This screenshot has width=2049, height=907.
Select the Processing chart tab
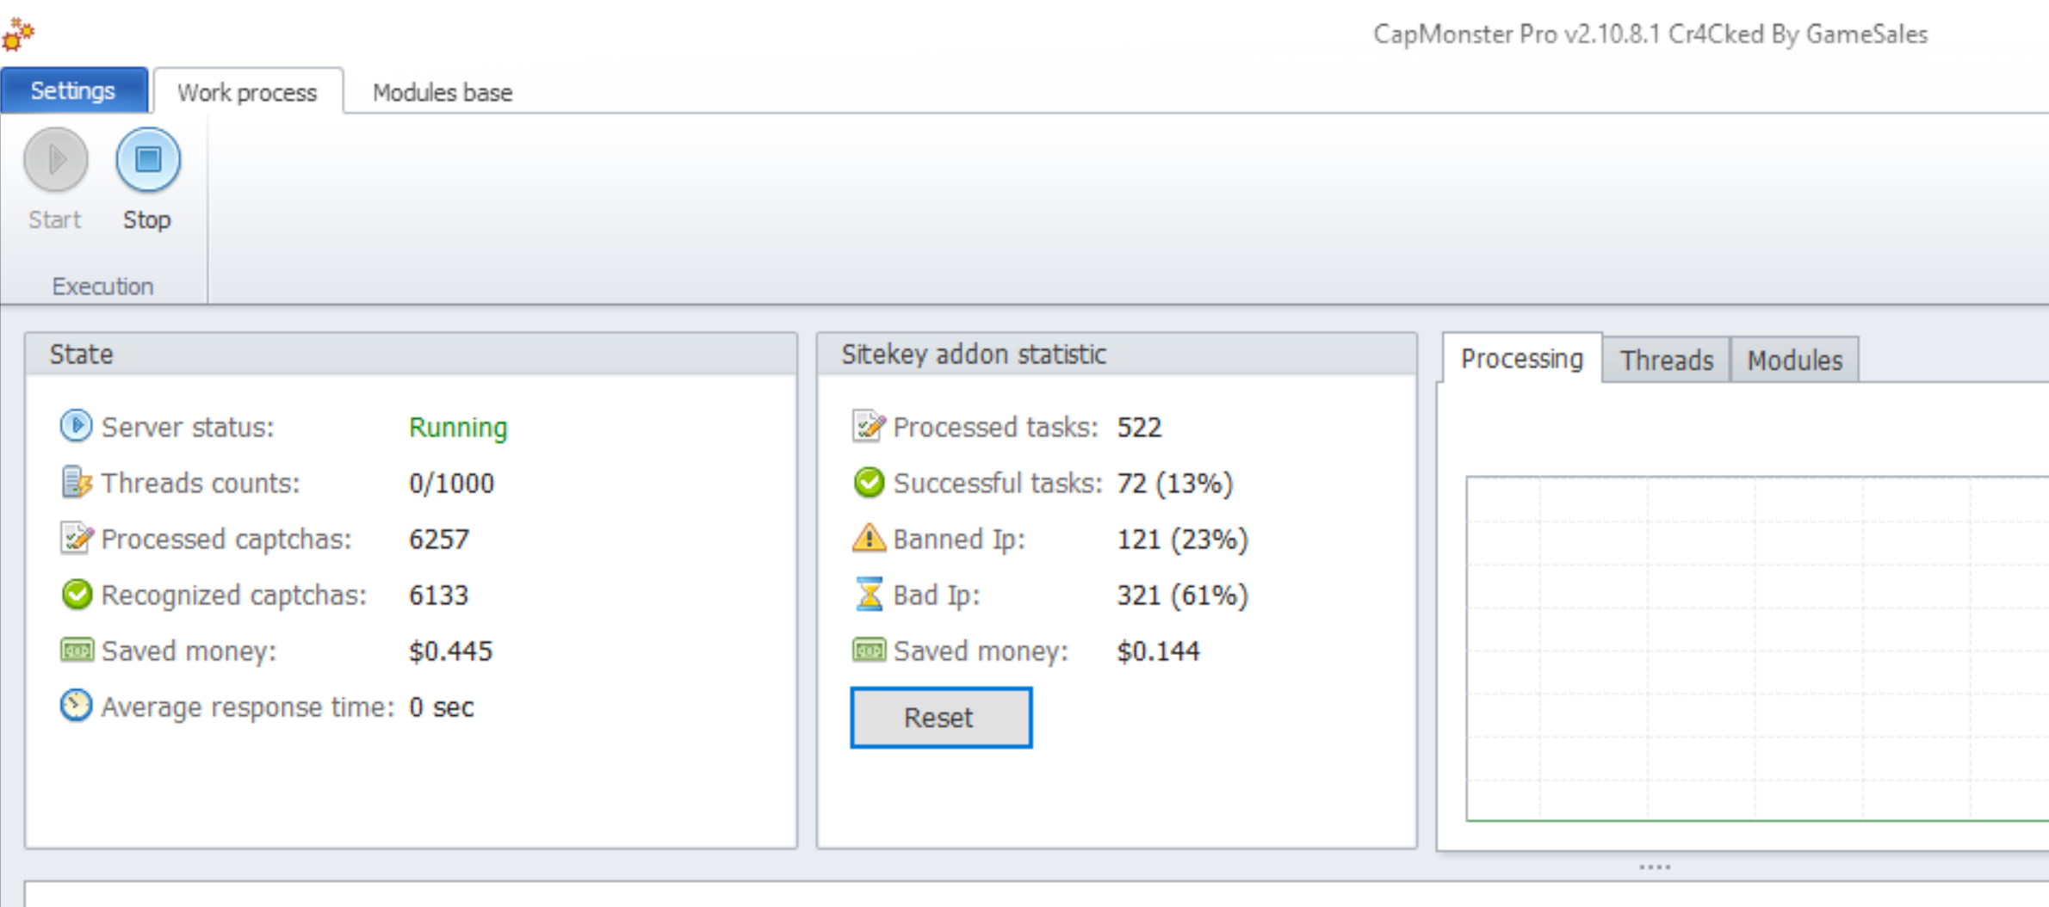click(x=1521, y=358)
